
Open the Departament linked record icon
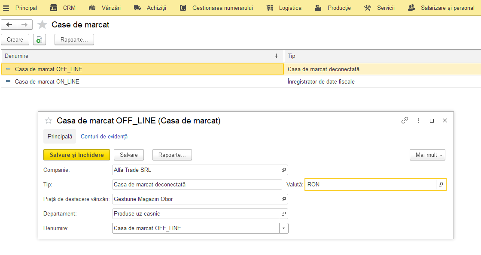click(283, 214)
